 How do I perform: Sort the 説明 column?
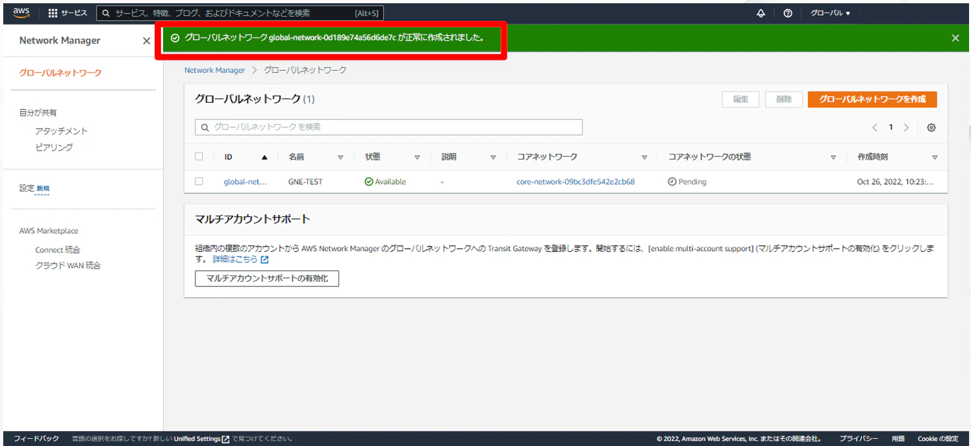[493, 157]
